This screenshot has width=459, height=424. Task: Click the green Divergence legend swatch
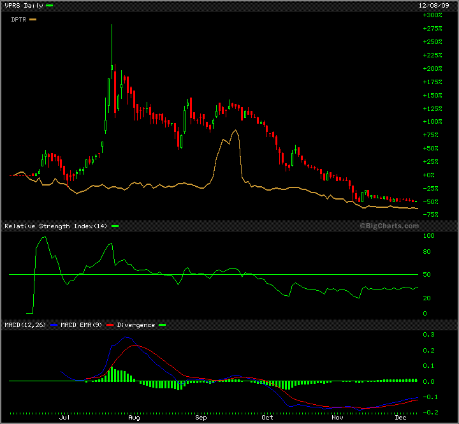click(x=161, y=325)
